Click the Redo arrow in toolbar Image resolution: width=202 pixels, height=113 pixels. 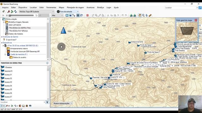[x=126, y=15]
